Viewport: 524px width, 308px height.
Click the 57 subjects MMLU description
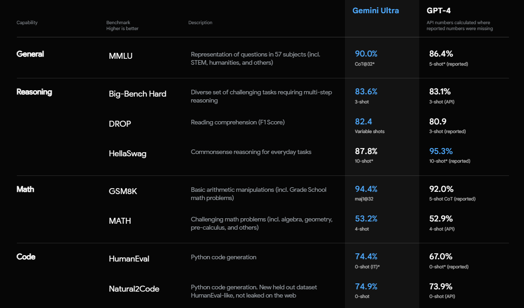click(x=255, y=58)
